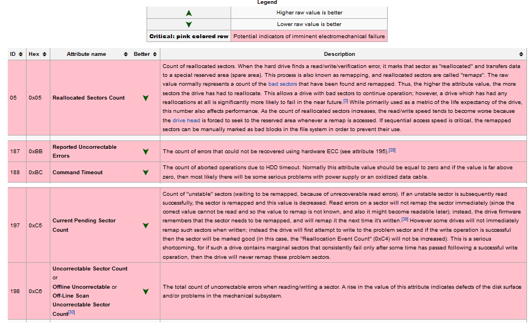Viewport: 532px width, 323px height.
Task: Select 'Current Pending Sector Count' attribute name
Action: point(84,225)
